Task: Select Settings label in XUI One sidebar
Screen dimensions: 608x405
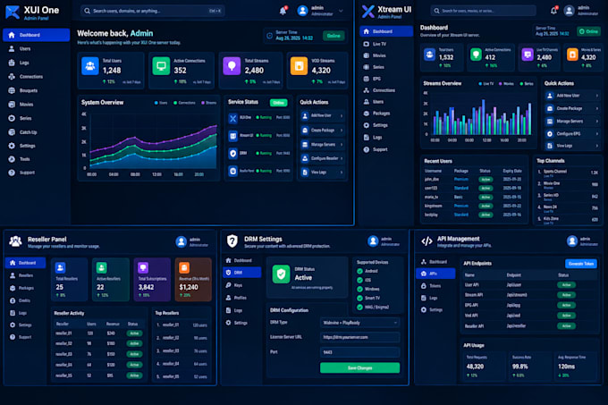Action: pyautogui.click(x=28, y=146)
